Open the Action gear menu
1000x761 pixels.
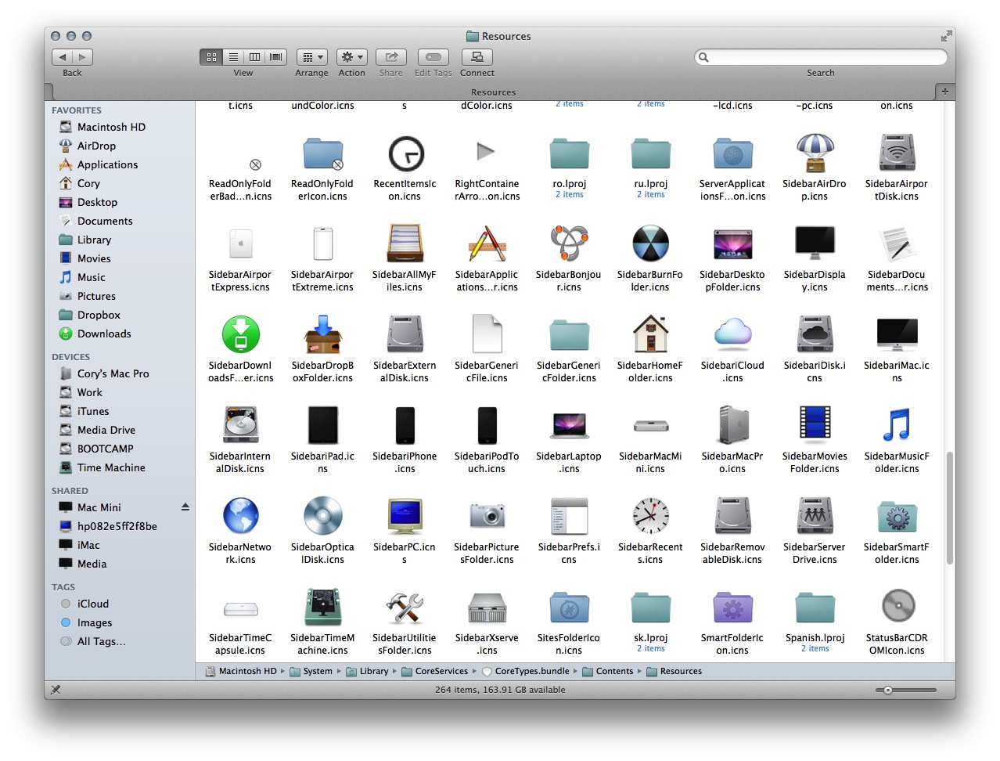351,56
